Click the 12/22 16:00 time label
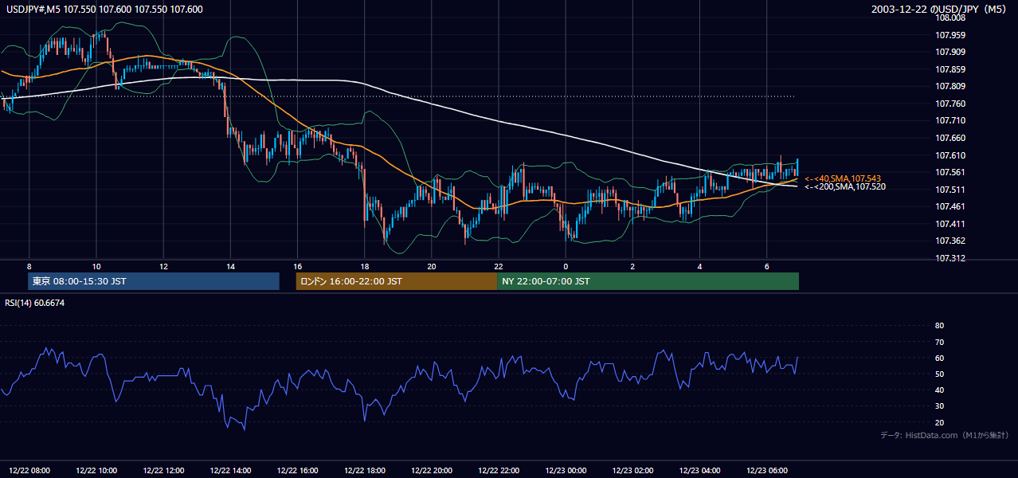Image resolution: width=1018 pixels, height=478 pixels. (297, 470)
